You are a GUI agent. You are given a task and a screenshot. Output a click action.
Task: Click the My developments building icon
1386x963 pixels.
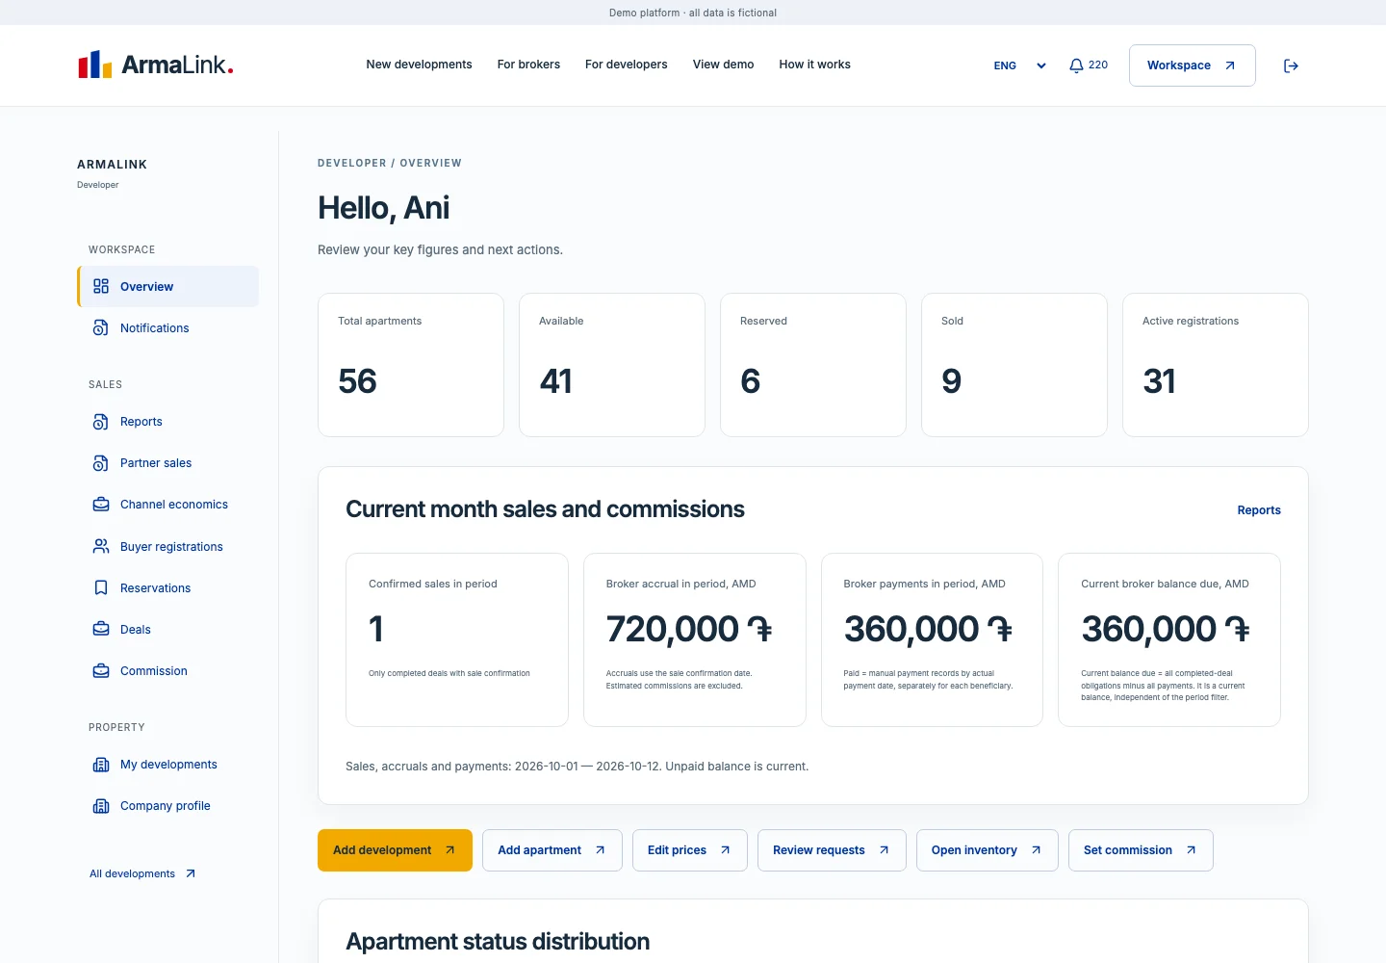pos(101,765)
